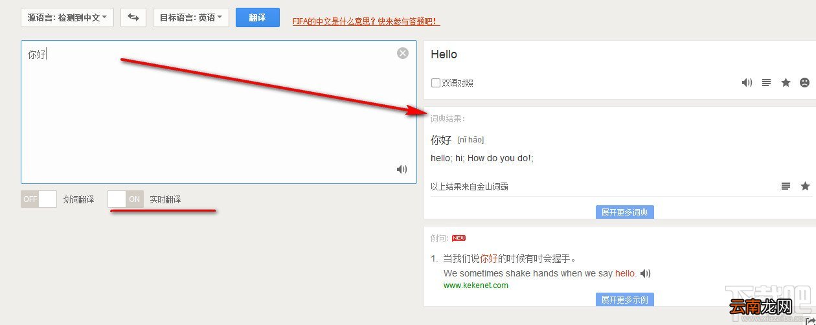Click the English example sentence about shaking hands
The height and width of the screenshot is (325, 816).
point(540,274)
